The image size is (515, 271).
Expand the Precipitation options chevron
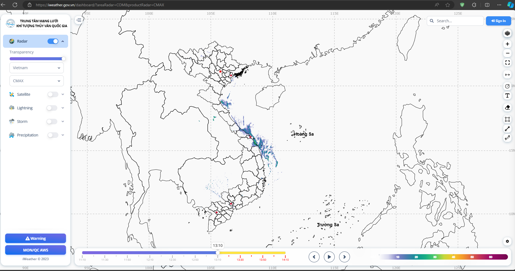pos(63,135)
